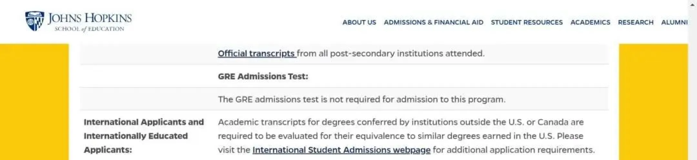Open Admissions & Financial Aid menu

click(x=433, y=22)
